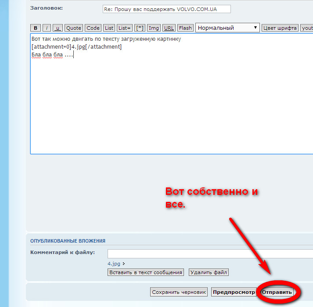Focus the Комментарий к файлу field
313x307 pixels.
210,254
